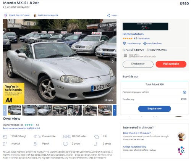The width and height of the screenshot is (191, 161).
Task: Advance main photo with right chevron
Action: [x=113, y=61]
